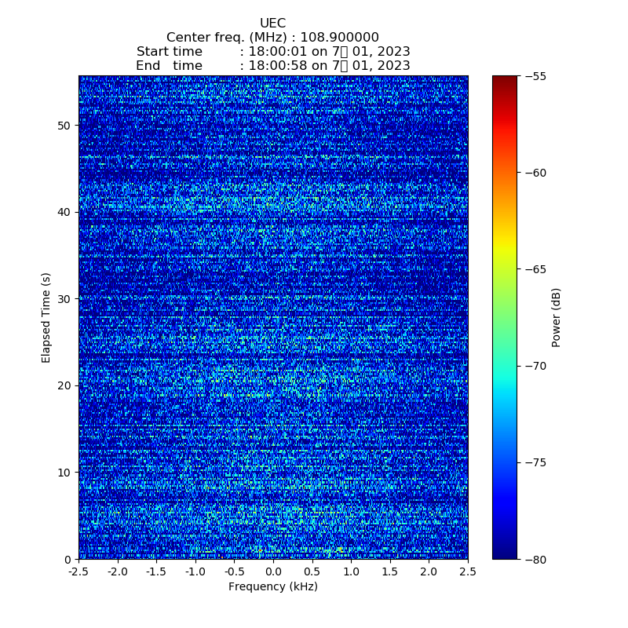The width and height of the screenshot is (628, 628).
Task: Click the Elapsed Time (s) axis label
Action: tap(46, 318)
